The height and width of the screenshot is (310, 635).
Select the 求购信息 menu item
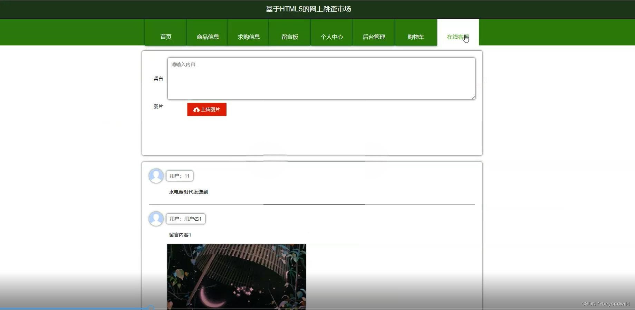click(x=249, y=32)
